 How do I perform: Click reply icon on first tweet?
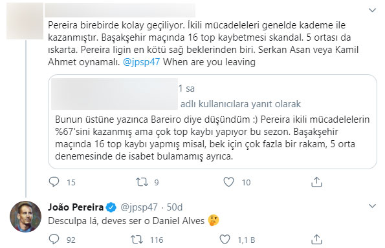[54, 182]
